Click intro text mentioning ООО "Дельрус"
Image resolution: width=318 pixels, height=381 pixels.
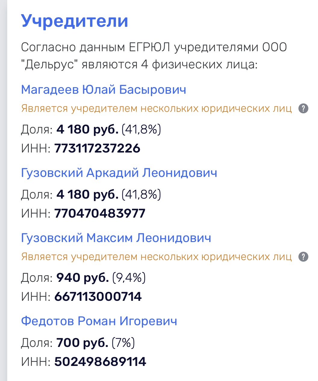coord(154,56)
